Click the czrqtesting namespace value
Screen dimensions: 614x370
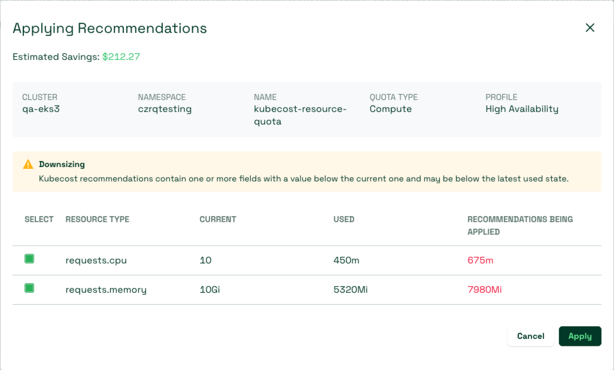165,109
